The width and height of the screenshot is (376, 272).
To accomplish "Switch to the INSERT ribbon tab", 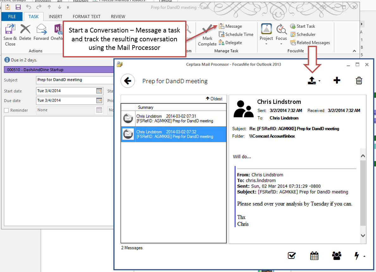I will [x=55, y=16].
